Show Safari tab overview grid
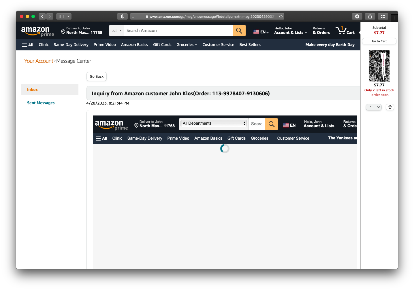Screen dimensions: 414x290 tap(383, 16)
